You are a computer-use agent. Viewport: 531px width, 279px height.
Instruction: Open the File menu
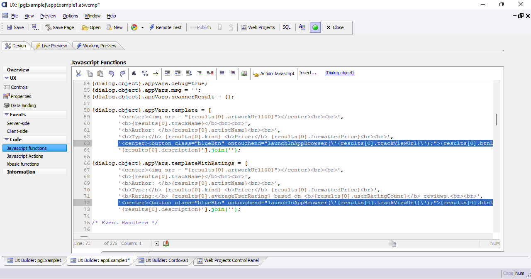coord(15,16)
